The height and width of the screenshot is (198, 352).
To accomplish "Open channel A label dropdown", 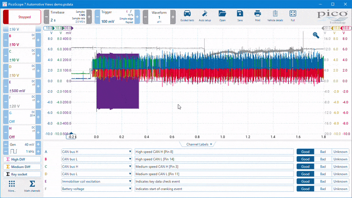I will click(96, 152).
